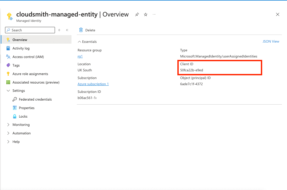Click the pin icon beside the title

click(137, 15)
